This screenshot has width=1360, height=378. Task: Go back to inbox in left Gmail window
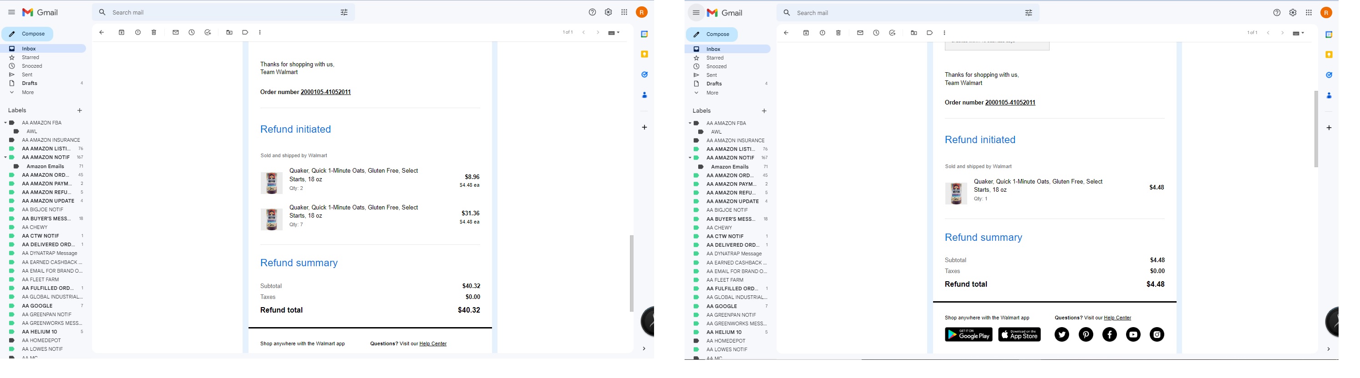tap(102, 33)
